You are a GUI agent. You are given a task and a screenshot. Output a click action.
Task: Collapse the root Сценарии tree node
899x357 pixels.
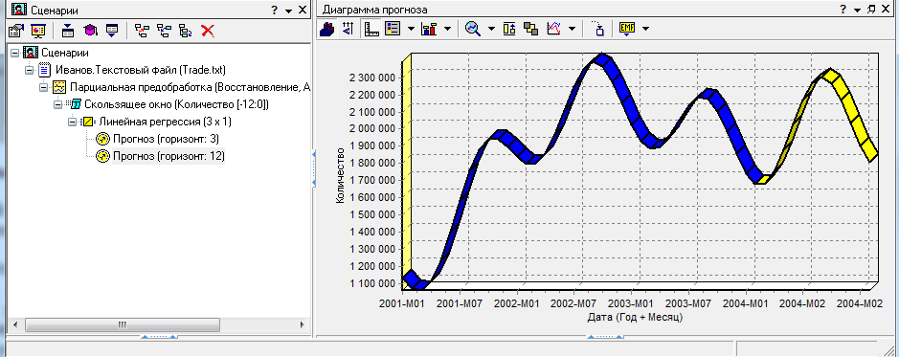tap(14, 54)
